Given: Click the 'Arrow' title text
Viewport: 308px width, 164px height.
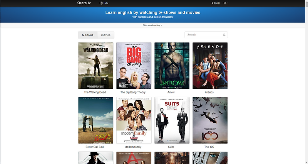Looking at the screenshot, I should pyautogui.click(x=171, y=92).
